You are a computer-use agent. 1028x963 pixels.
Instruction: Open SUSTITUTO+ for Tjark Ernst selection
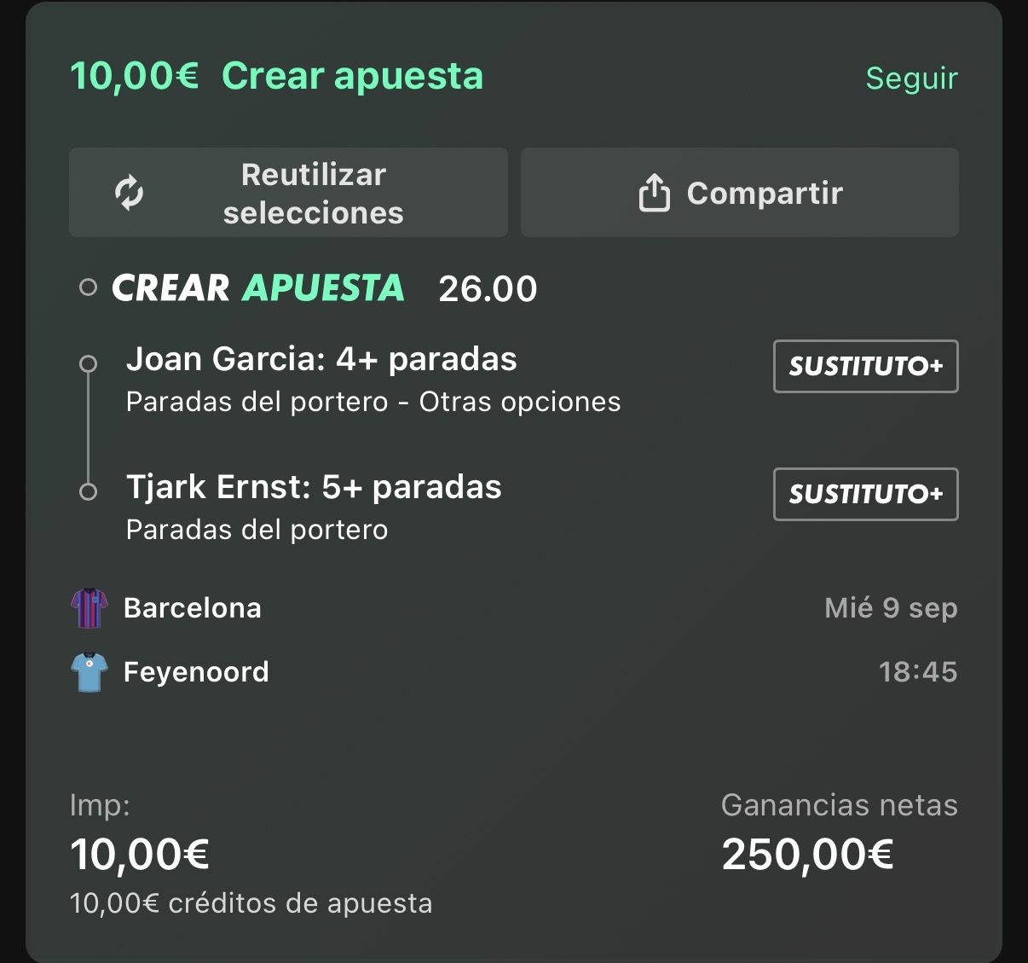tap(866, 495)
